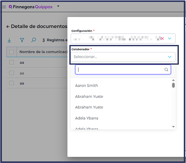Click the Finnegans Quippos logo

(x=30, y=7)
